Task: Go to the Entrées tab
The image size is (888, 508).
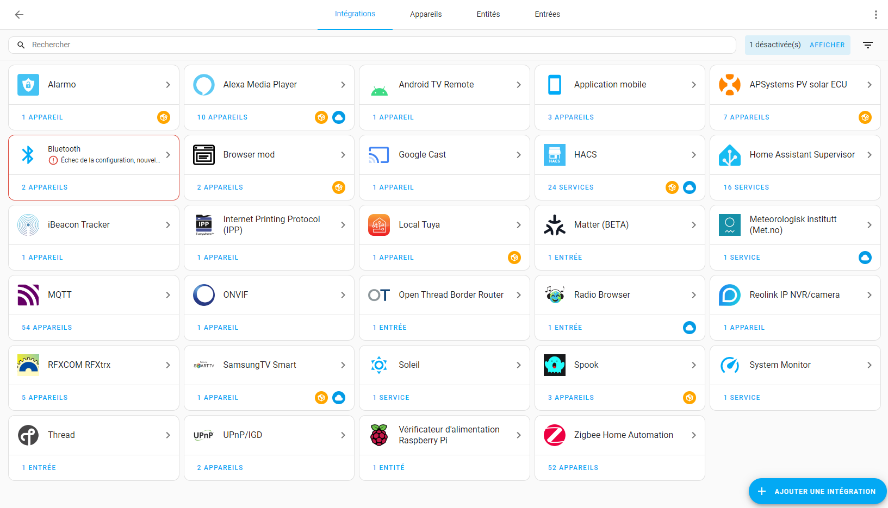Action: 547,15
